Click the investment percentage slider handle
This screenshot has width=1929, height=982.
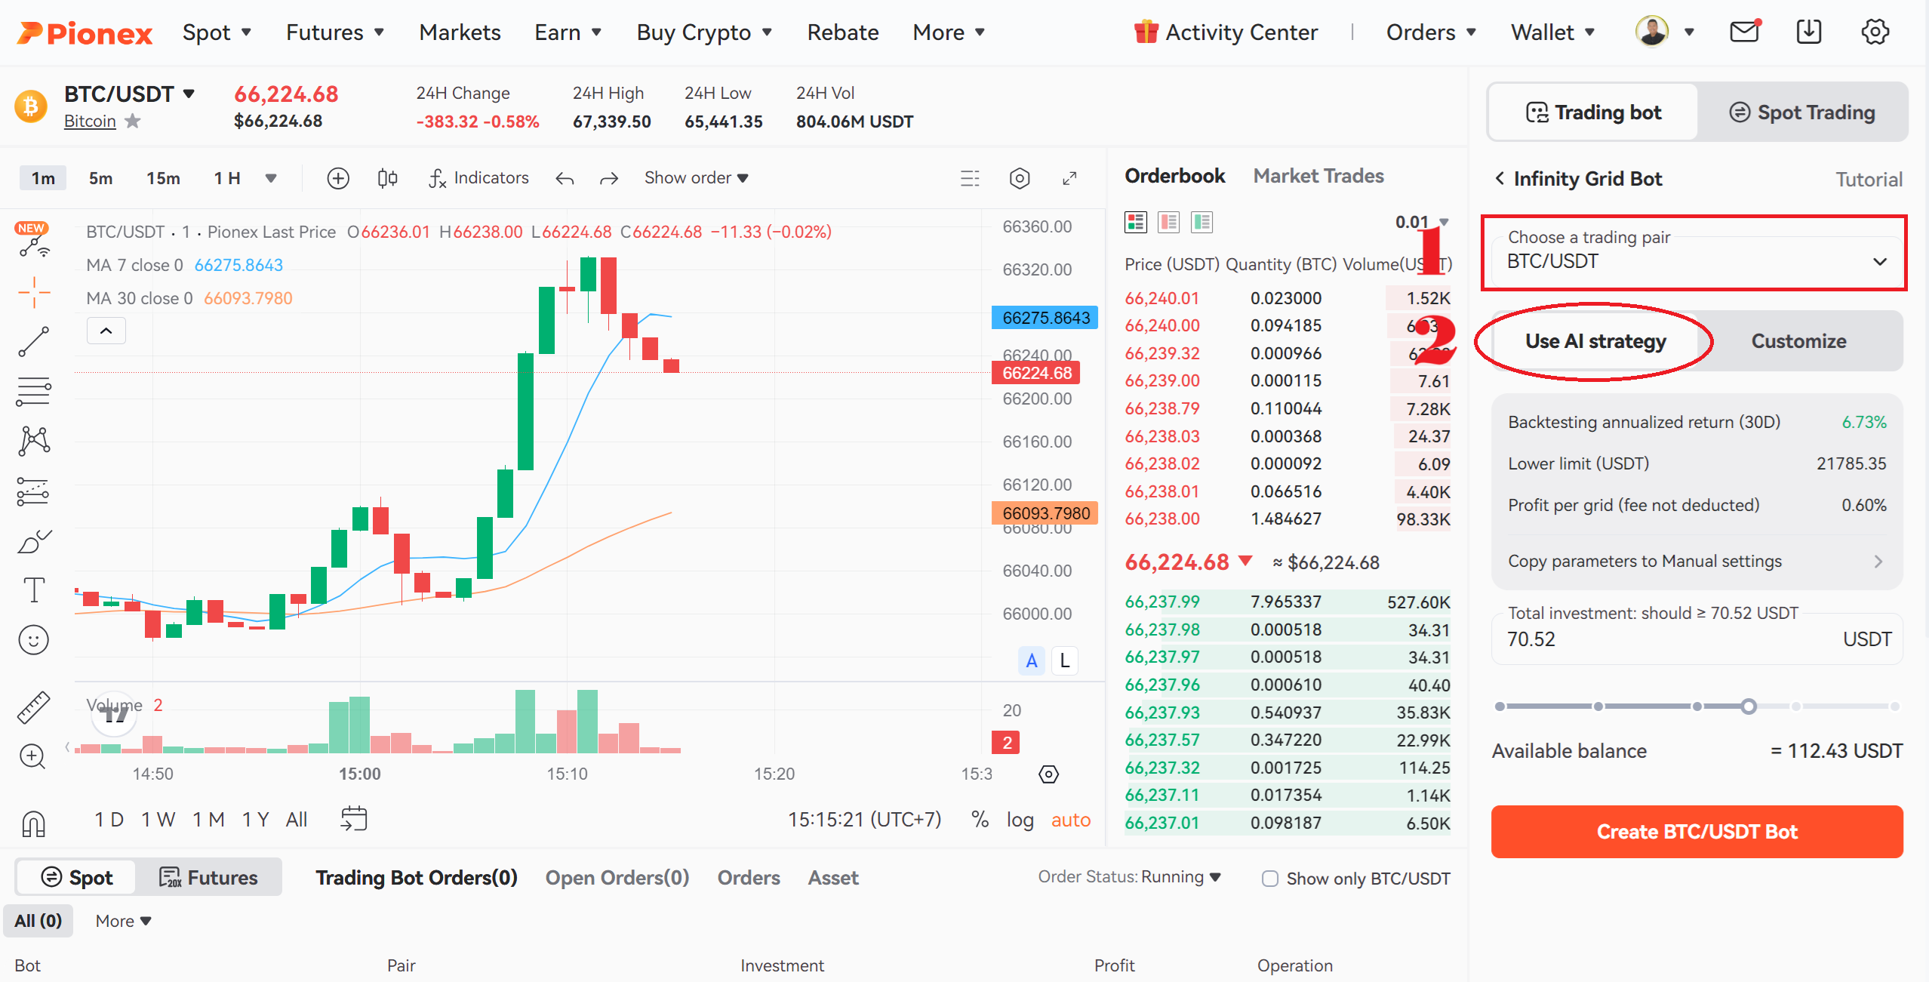(x=1749, y=706)
